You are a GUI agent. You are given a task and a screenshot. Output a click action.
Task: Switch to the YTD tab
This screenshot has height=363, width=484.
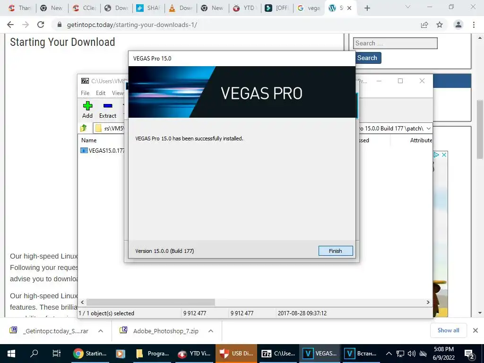(245, 8)
